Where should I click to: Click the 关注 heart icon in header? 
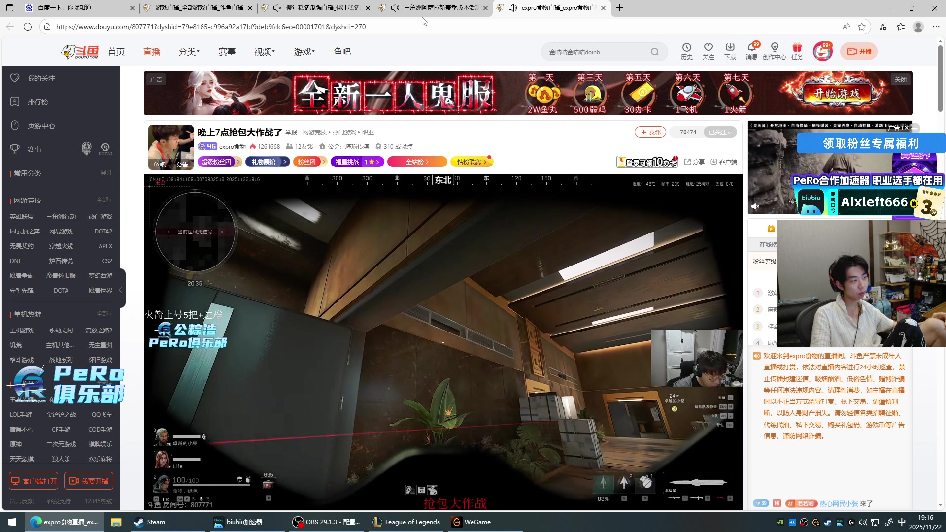point(708,48)
